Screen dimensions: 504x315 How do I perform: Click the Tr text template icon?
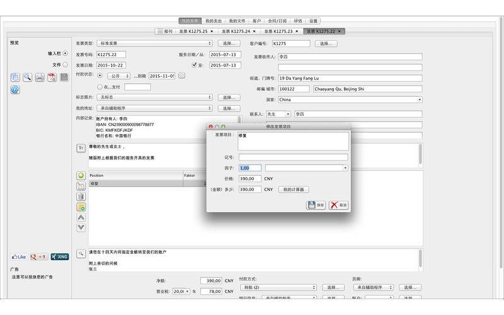coord(81,148)
